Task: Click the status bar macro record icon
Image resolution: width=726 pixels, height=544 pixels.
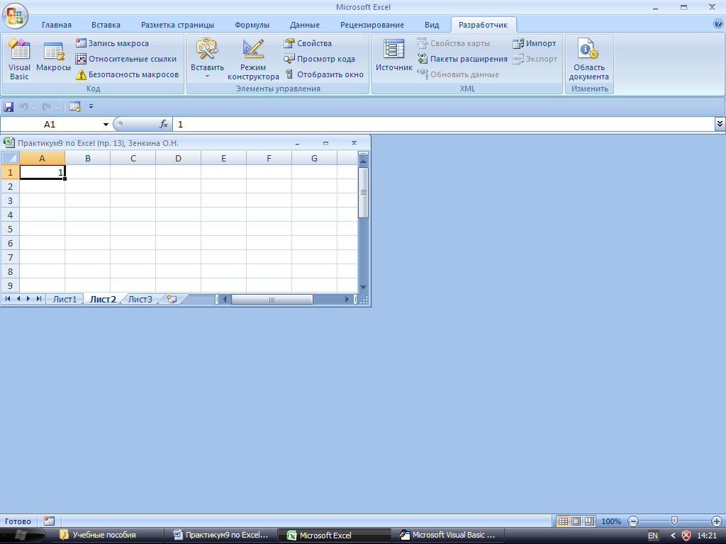Action: pos(49,521)
